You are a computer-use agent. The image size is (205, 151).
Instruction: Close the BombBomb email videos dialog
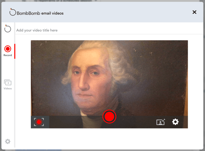coord(194,12)
